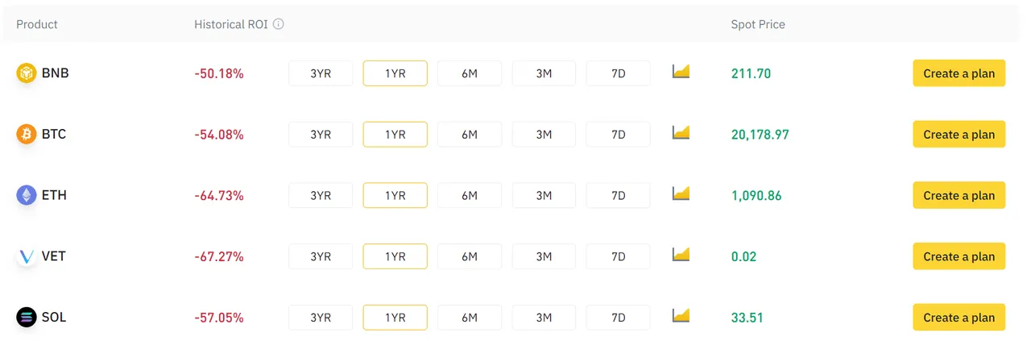Create a plan for BTC

coord(959,135)
